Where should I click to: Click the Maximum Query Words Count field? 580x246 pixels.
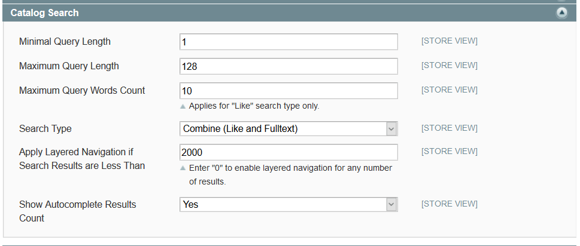click(288, 91)
